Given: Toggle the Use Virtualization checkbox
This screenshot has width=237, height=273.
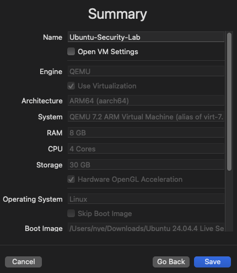Looking at the screenshot, I should point(71,86).
